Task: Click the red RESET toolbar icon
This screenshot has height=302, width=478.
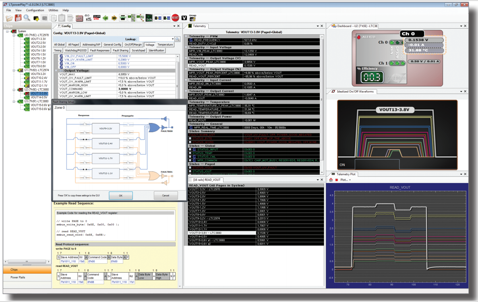Action: point(175,18)
